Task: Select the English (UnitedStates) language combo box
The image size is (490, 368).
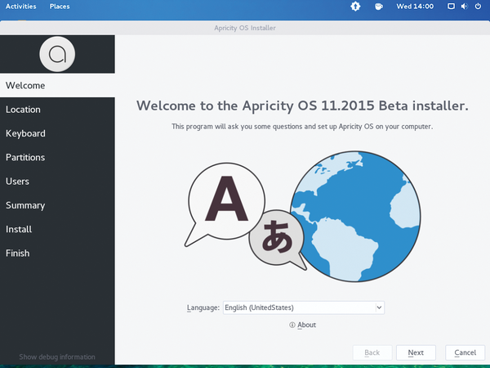Action: 304,307
